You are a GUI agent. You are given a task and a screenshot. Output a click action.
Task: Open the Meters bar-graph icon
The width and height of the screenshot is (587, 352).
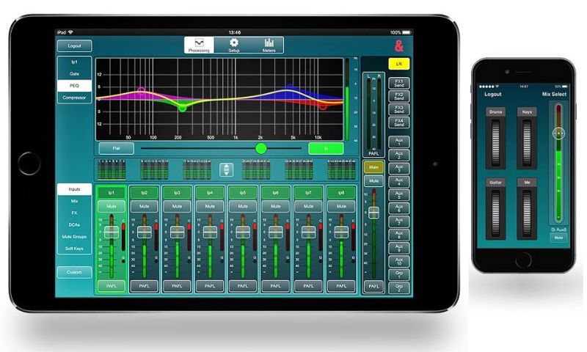(269, 45)
